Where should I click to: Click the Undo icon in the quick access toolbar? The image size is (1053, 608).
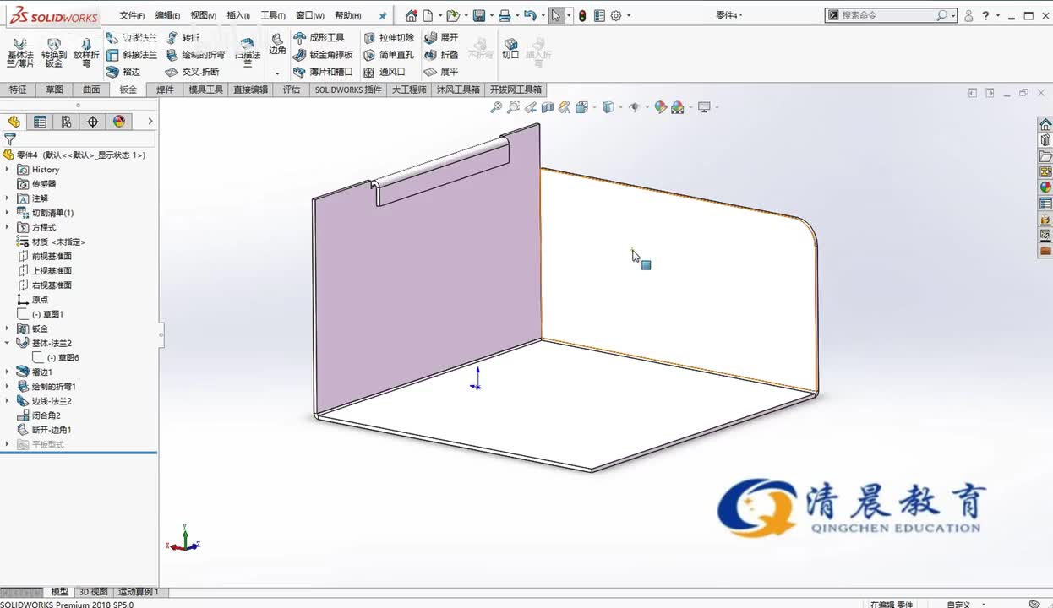pyautogui.click(x=529, y=15)
